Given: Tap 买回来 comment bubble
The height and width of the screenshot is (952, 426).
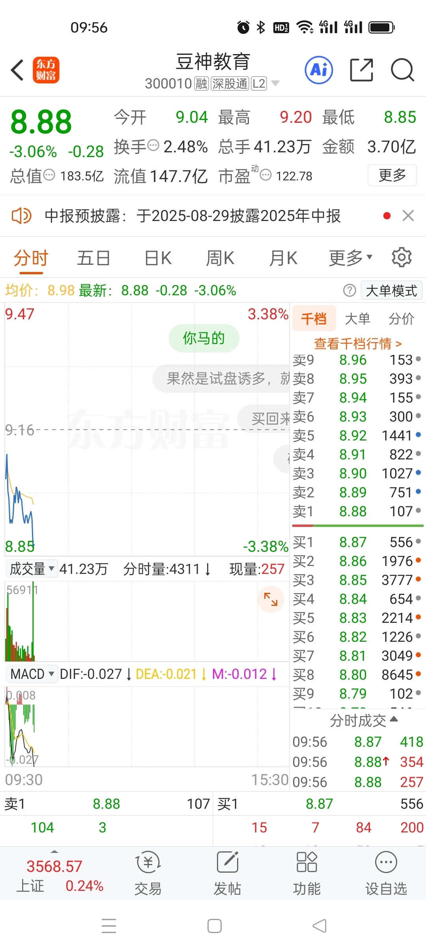Looking at the screenshot, I should coord(263,418).
